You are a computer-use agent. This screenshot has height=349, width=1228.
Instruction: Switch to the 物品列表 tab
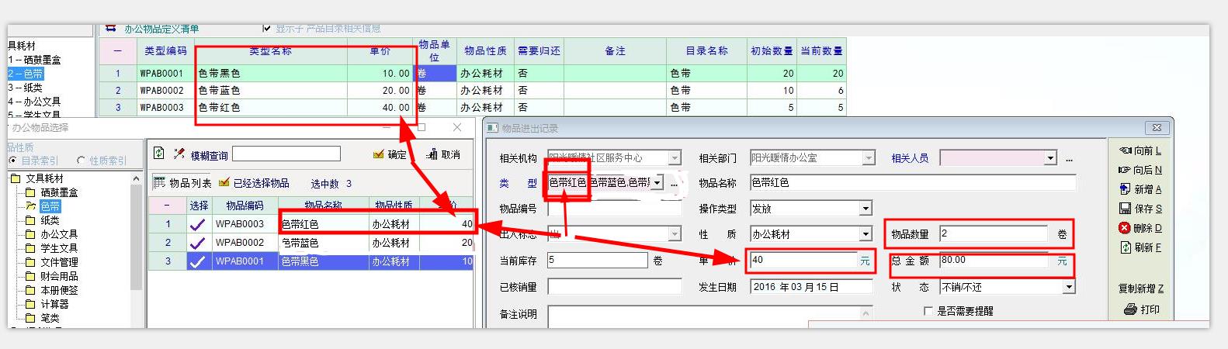click(x=182, y=183)
